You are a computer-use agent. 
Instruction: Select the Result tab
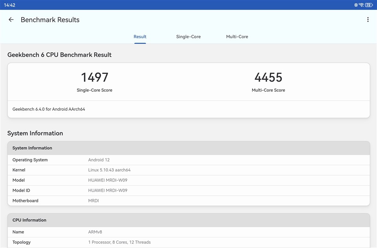tap(140, 37)
